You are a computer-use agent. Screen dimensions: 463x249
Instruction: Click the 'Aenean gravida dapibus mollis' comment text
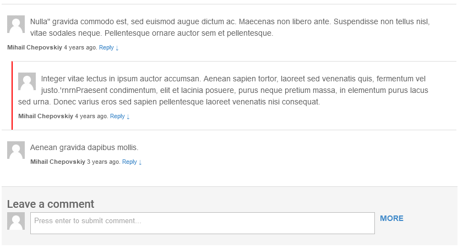tap(84, 147)
